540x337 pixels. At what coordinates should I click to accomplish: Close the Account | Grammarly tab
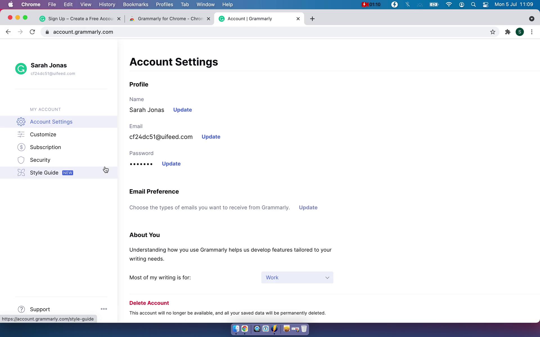coord(298,19)
